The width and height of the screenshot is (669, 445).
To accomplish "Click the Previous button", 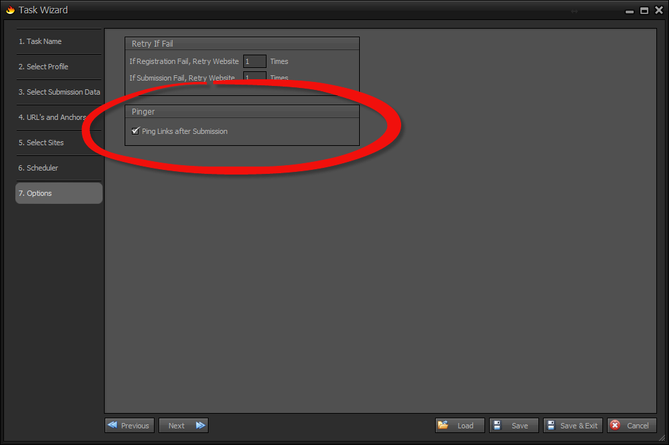I will pos(129,426).
